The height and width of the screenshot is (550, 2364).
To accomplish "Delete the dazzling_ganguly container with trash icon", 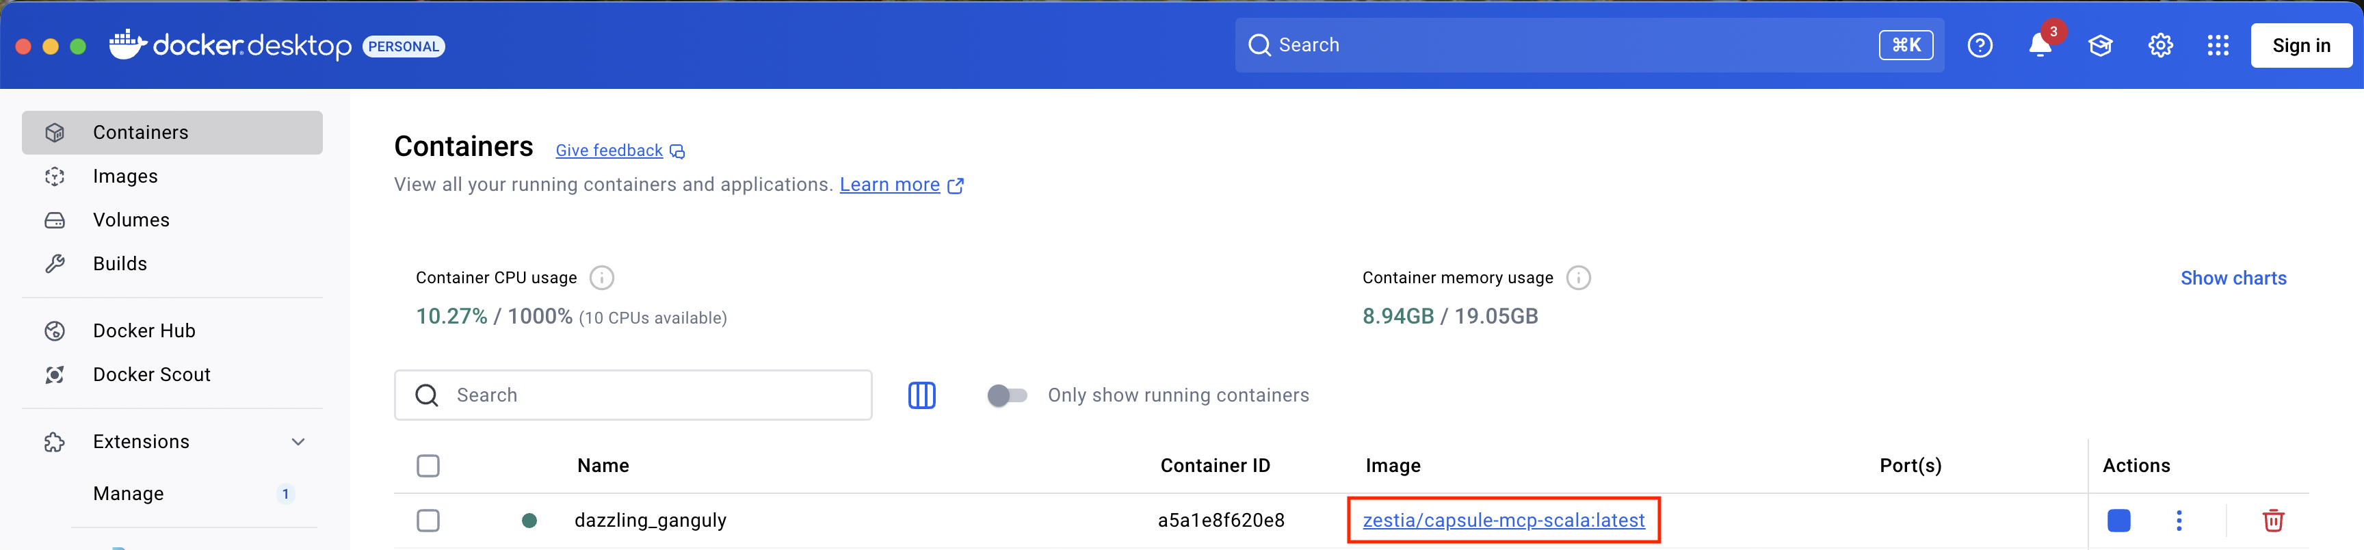I will (x=2272, y=521).
